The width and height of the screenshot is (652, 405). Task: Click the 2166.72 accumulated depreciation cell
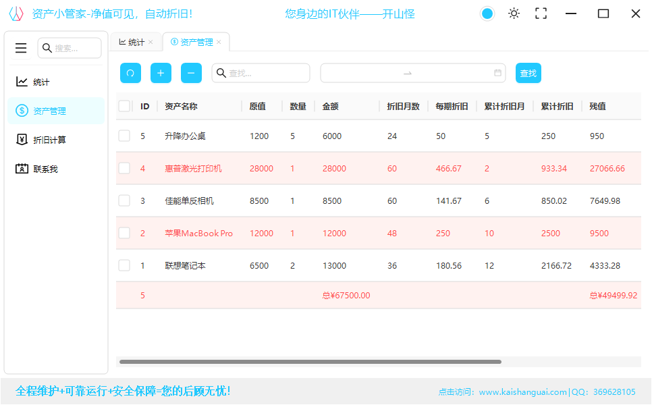click(x=556, y=266)
